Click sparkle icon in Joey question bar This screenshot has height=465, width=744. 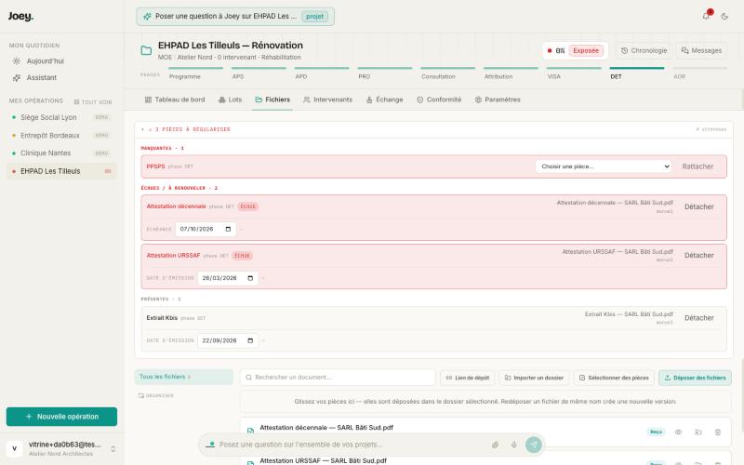(147, 16)
